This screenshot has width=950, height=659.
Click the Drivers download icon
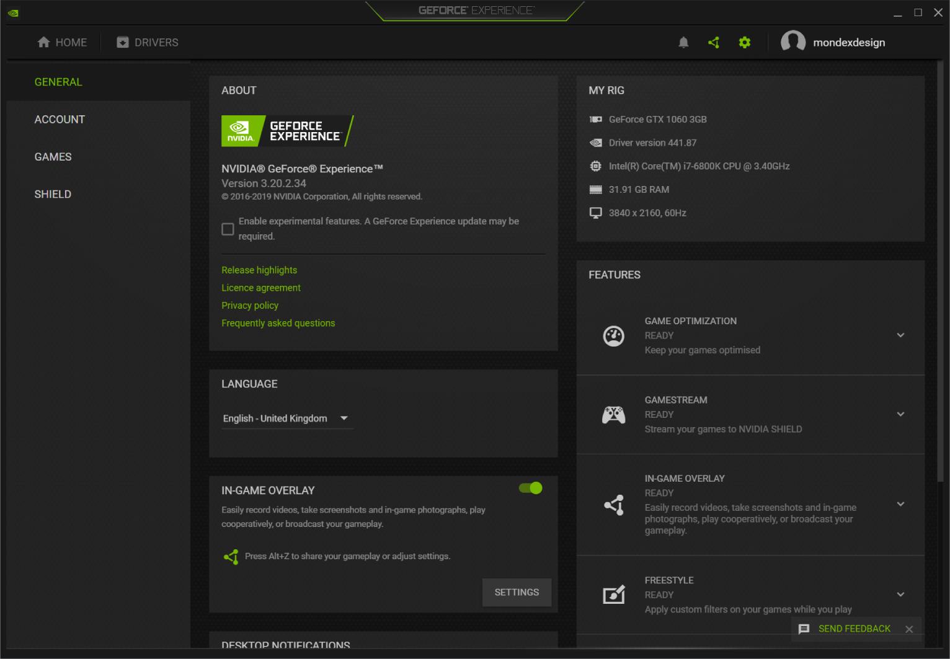pyautogui.click(x=123, y=42)
